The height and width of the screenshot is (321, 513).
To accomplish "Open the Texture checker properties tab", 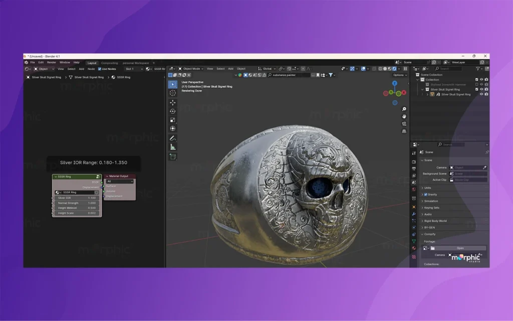I will click(414, 257).
